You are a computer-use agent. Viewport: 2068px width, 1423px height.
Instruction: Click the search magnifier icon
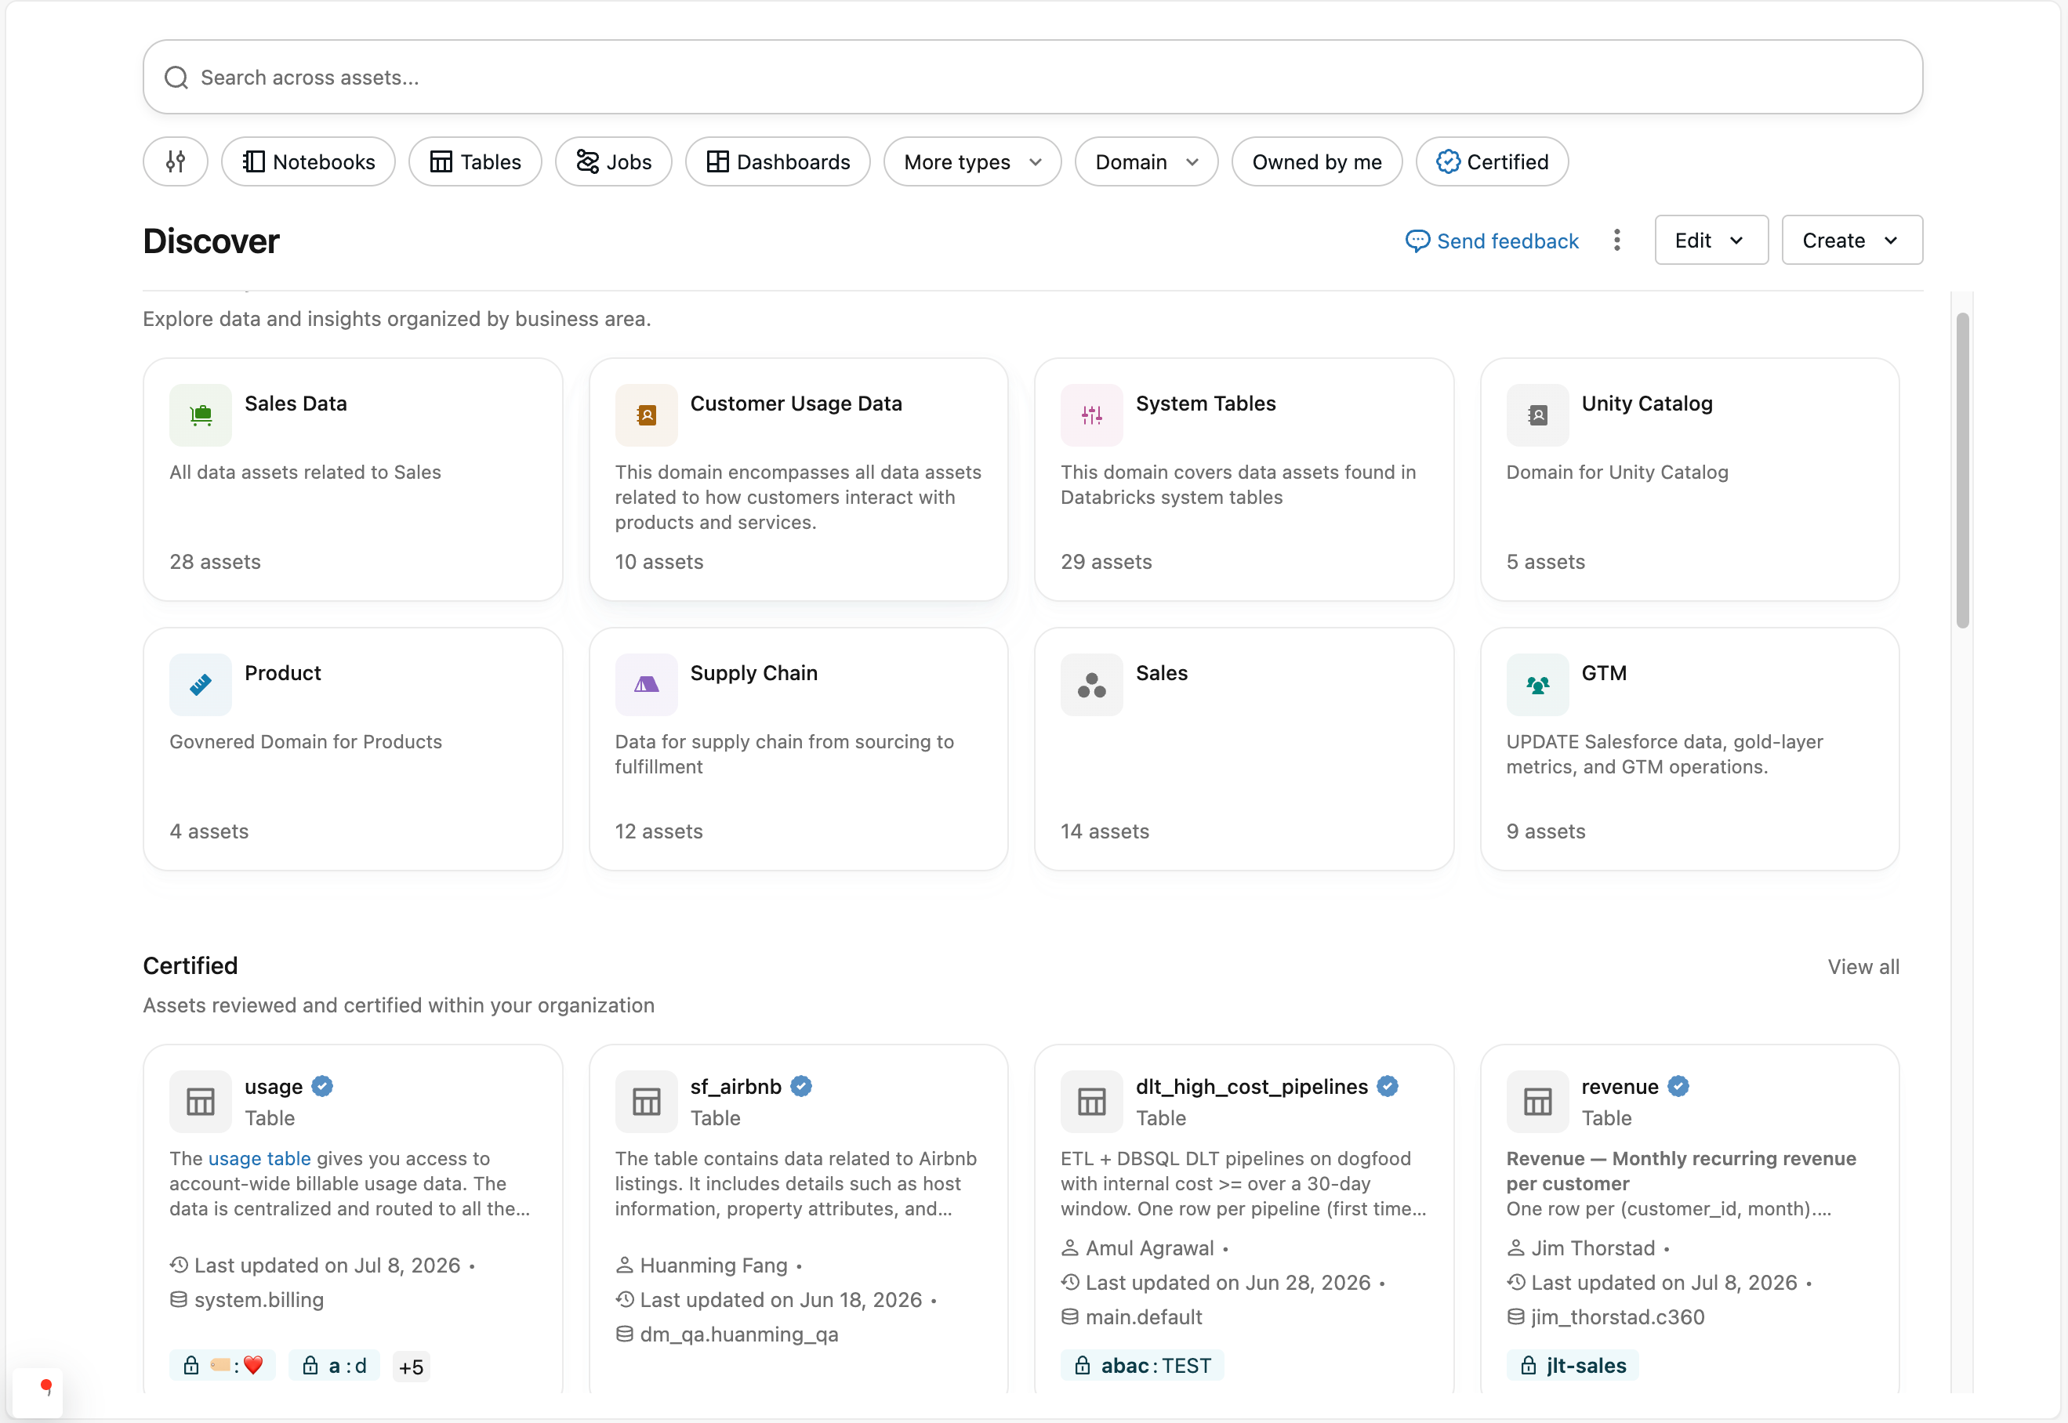point(176,78)
